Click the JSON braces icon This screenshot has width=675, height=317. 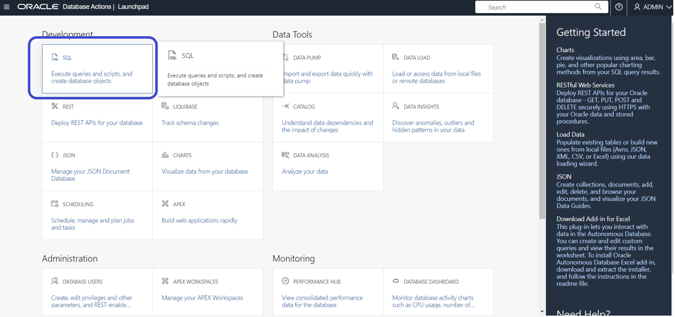pos(54,155)
